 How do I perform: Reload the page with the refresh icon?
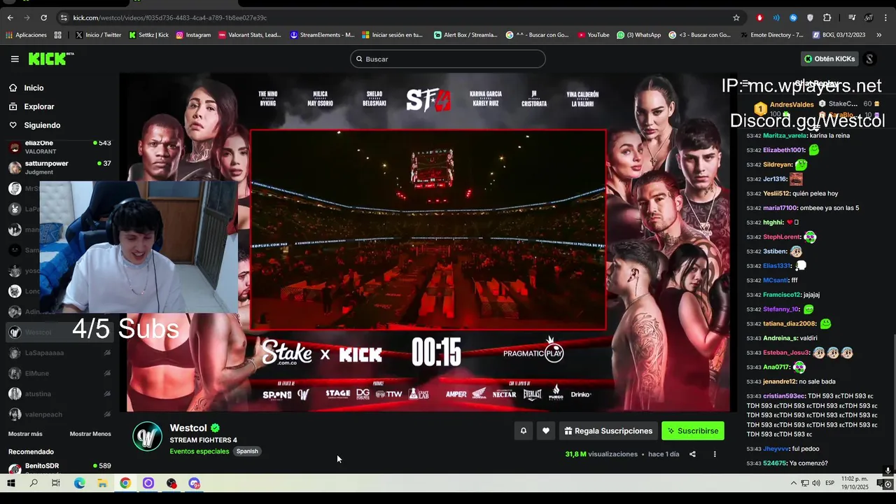pos(43,17)
